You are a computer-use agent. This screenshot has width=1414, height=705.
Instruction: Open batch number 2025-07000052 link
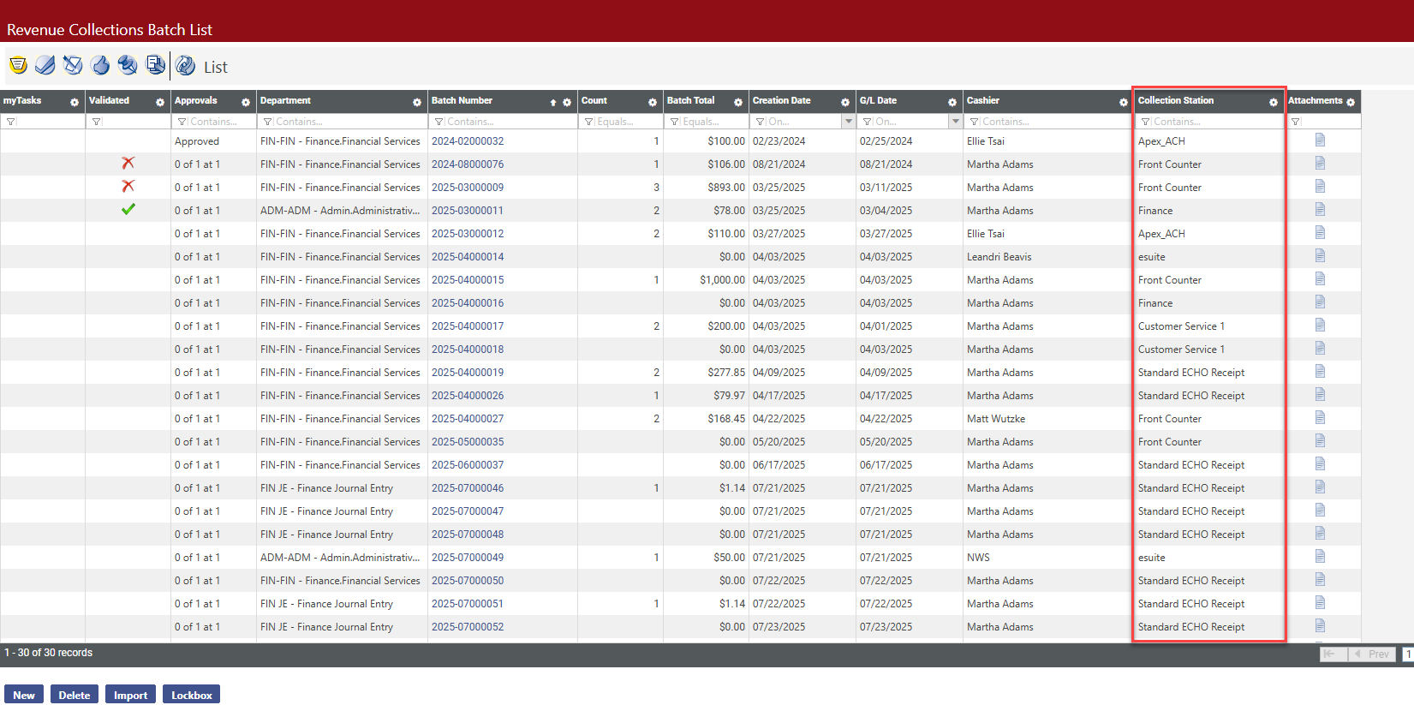[x=468, y=626]
